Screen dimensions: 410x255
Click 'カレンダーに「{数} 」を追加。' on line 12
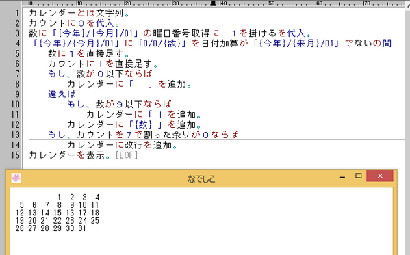click(x=134, y=124)
